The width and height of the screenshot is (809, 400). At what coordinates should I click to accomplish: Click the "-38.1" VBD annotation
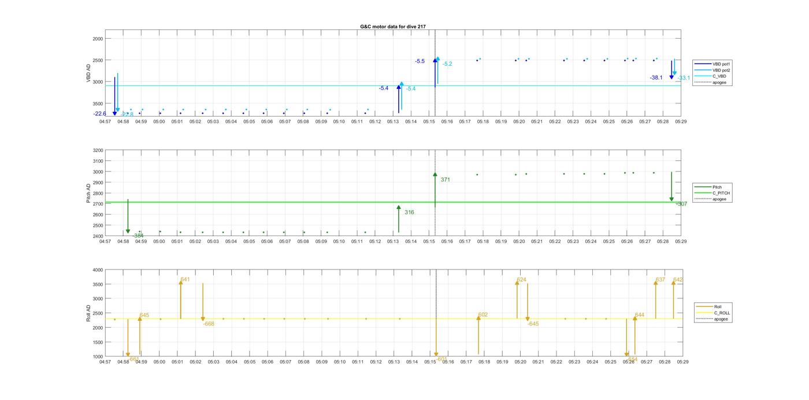click(x=656, y=77)
